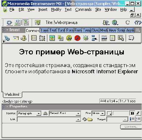This screenshot has width=142, height=140.
Task: Insert a Rollover Image
Action: (86, 38)
